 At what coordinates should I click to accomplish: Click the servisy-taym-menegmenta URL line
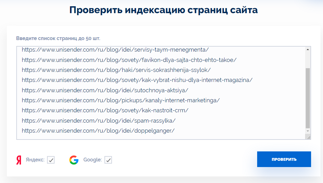click(x=115, y=50)
